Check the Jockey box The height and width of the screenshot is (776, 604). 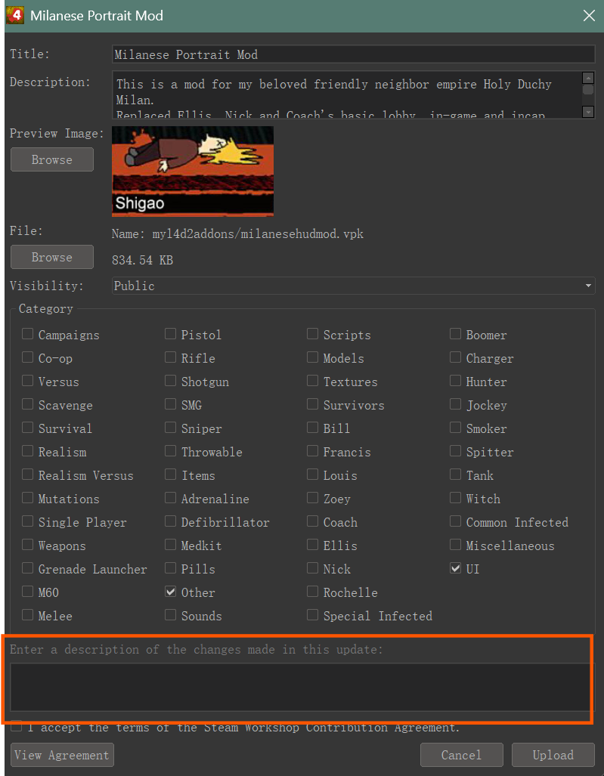[x=456, y=404]
